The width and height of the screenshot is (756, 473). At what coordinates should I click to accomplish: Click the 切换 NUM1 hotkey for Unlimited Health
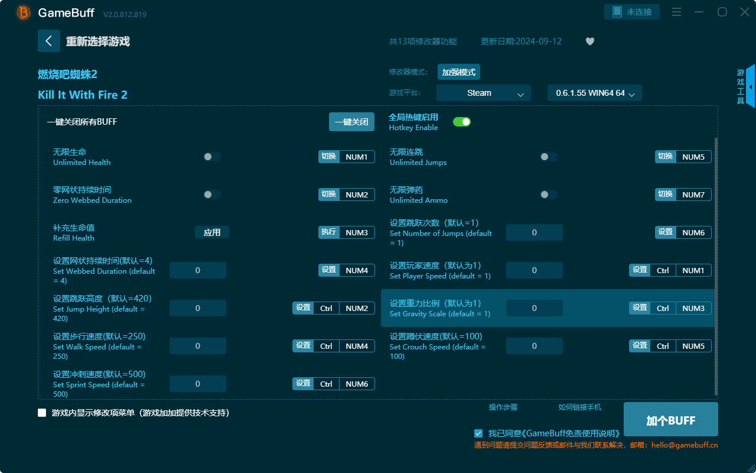(347, 156)
